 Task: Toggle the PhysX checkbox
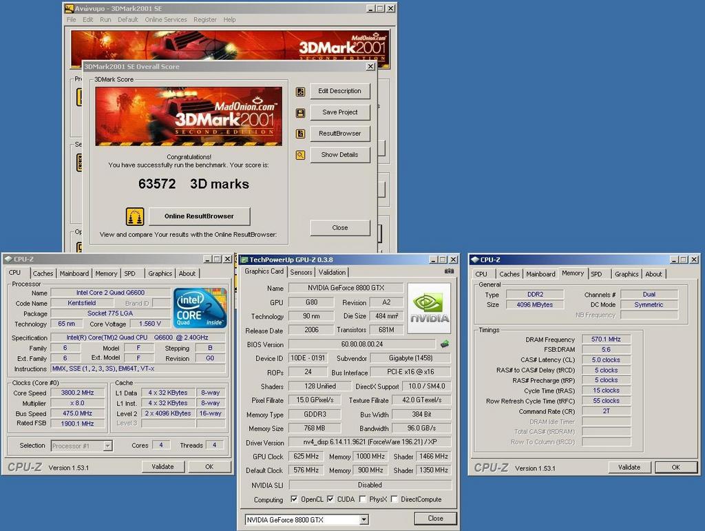click(362, 499)
